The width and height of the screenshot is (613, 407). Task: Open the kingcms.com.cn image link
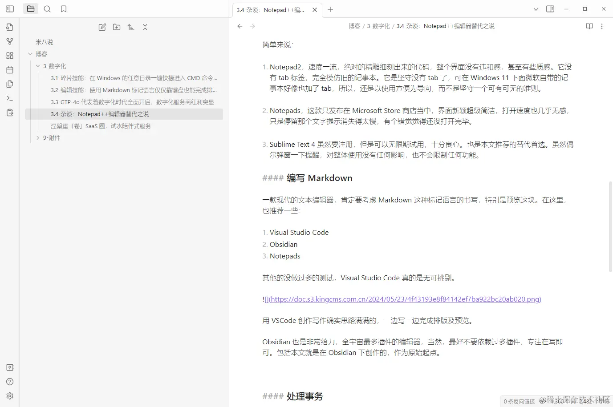(x=405, y=299)
